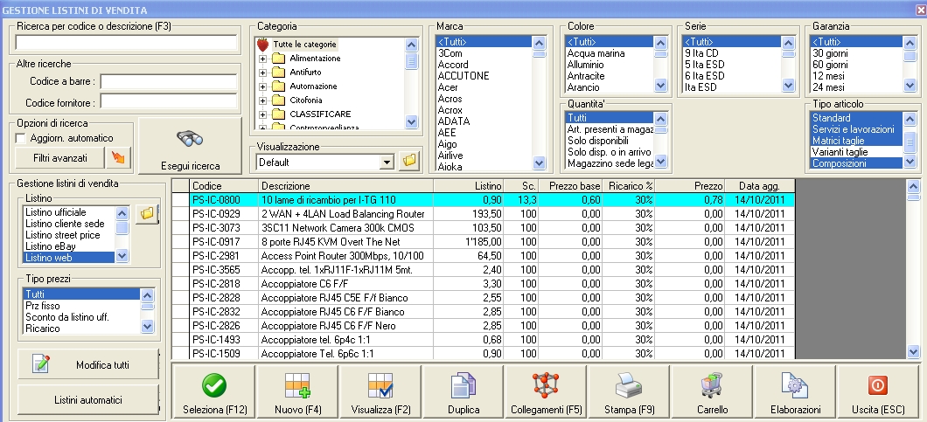Toggle the Aggiorn. automatico checkbox
Viewport: 927px width, 422px height.
click(x=21, y=138)
